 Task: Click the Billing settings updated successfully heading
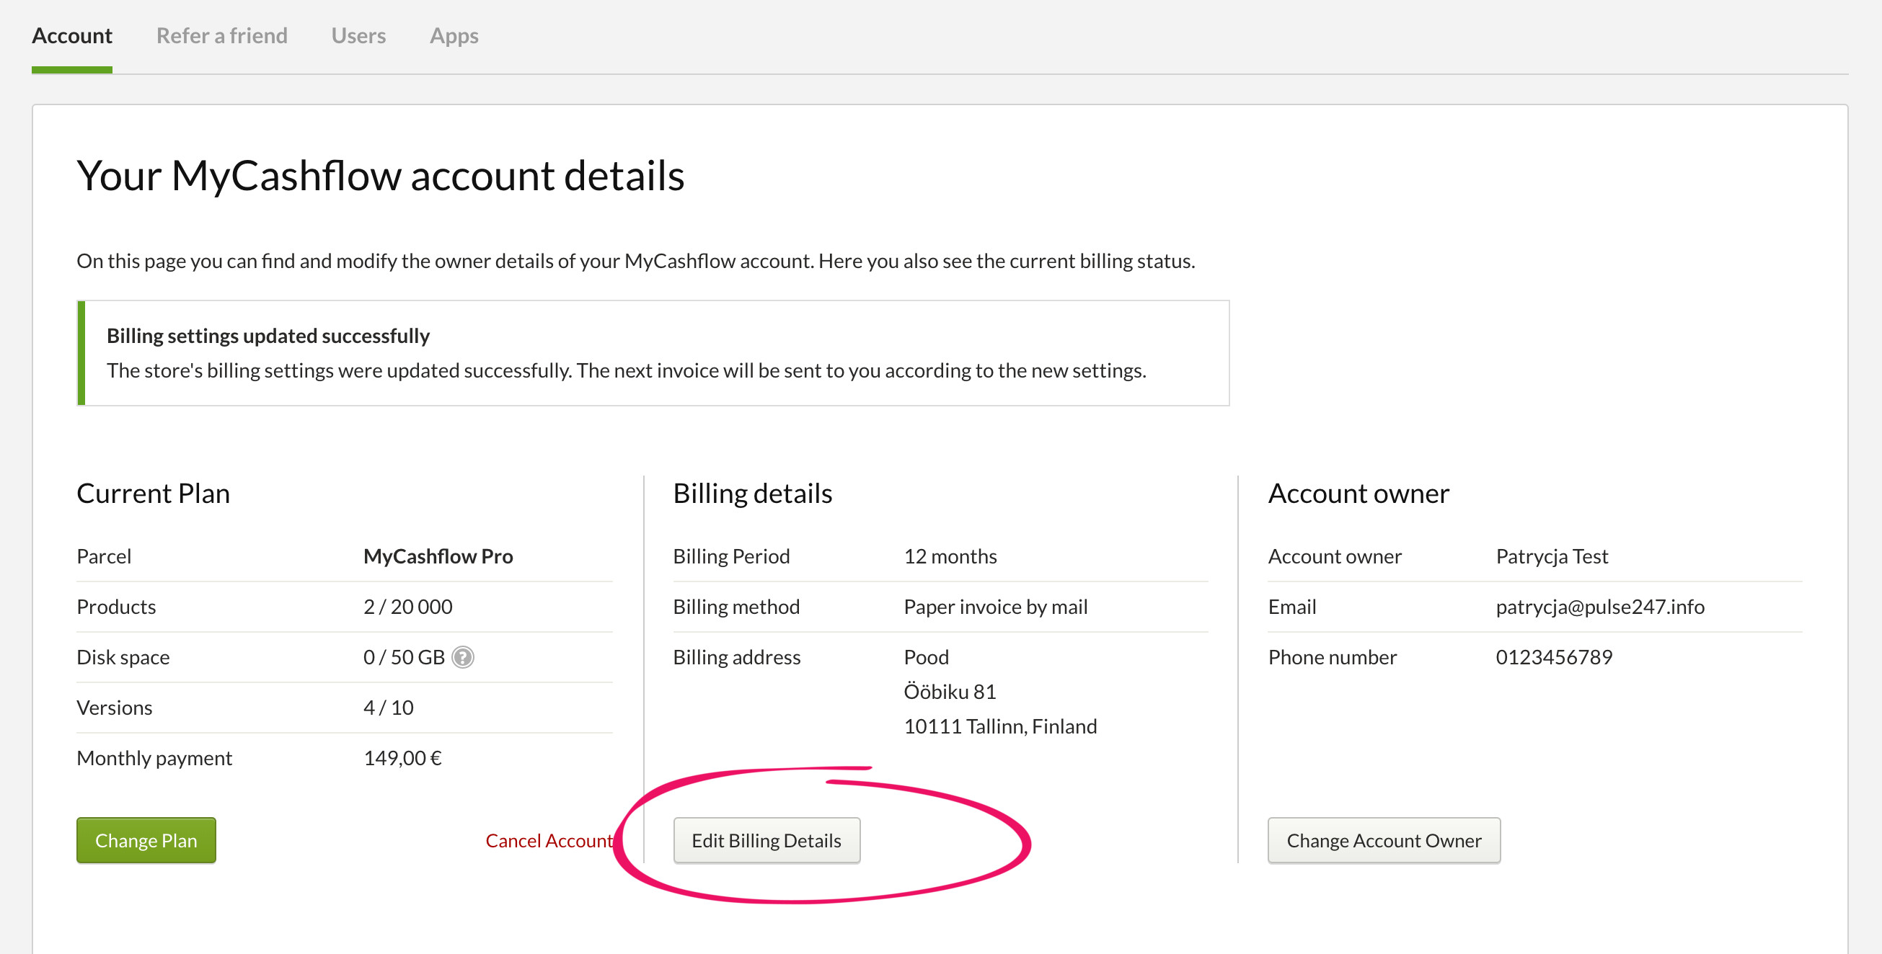(x=268, y=335)
